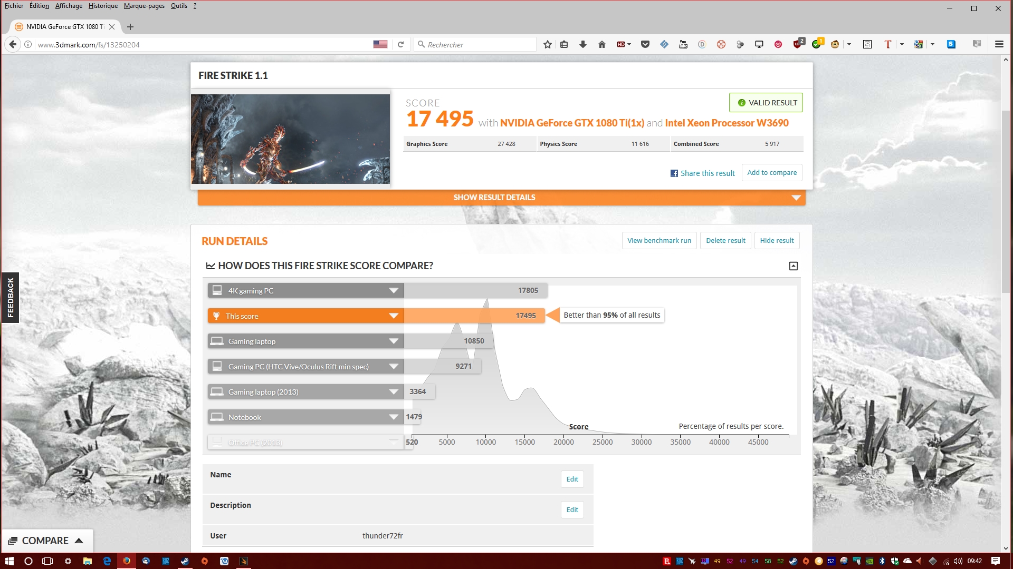Open the downloads arrow icon

pyautogui.click(x=583, y=45)
